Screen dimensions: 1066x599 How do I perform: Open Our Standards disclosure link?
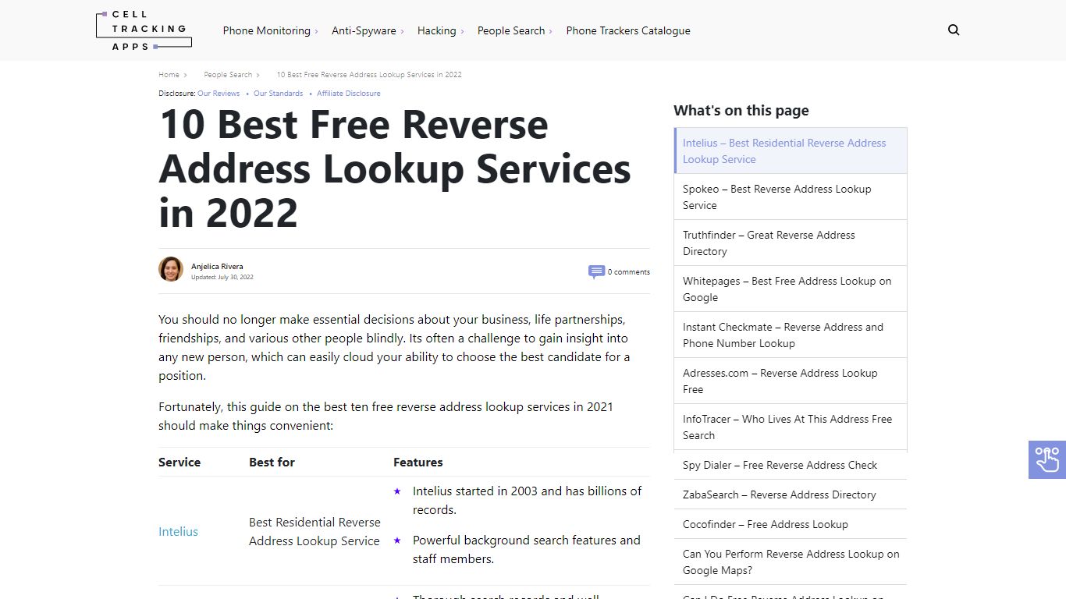click(278, 94)
